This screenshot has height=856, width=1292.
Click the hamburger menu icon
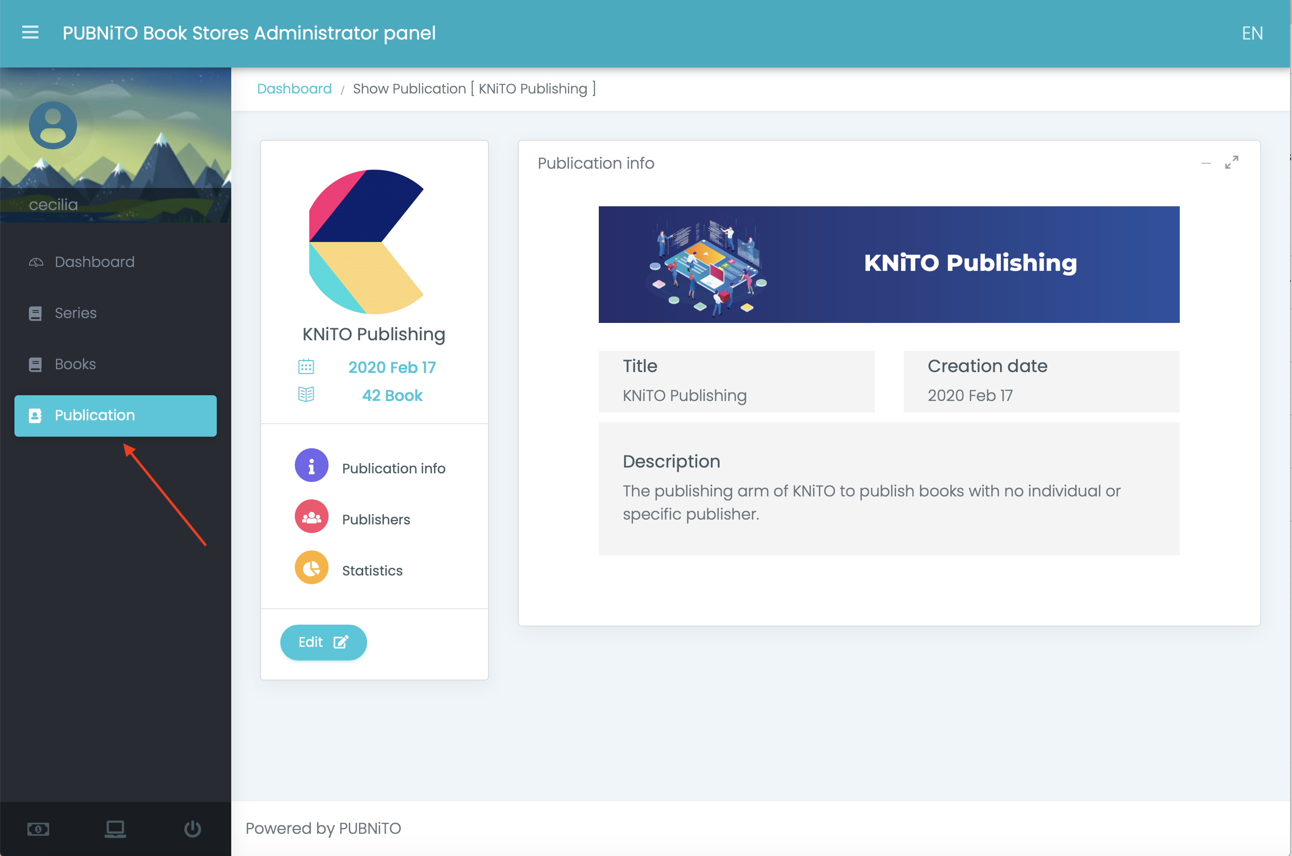tap(30, 33)
